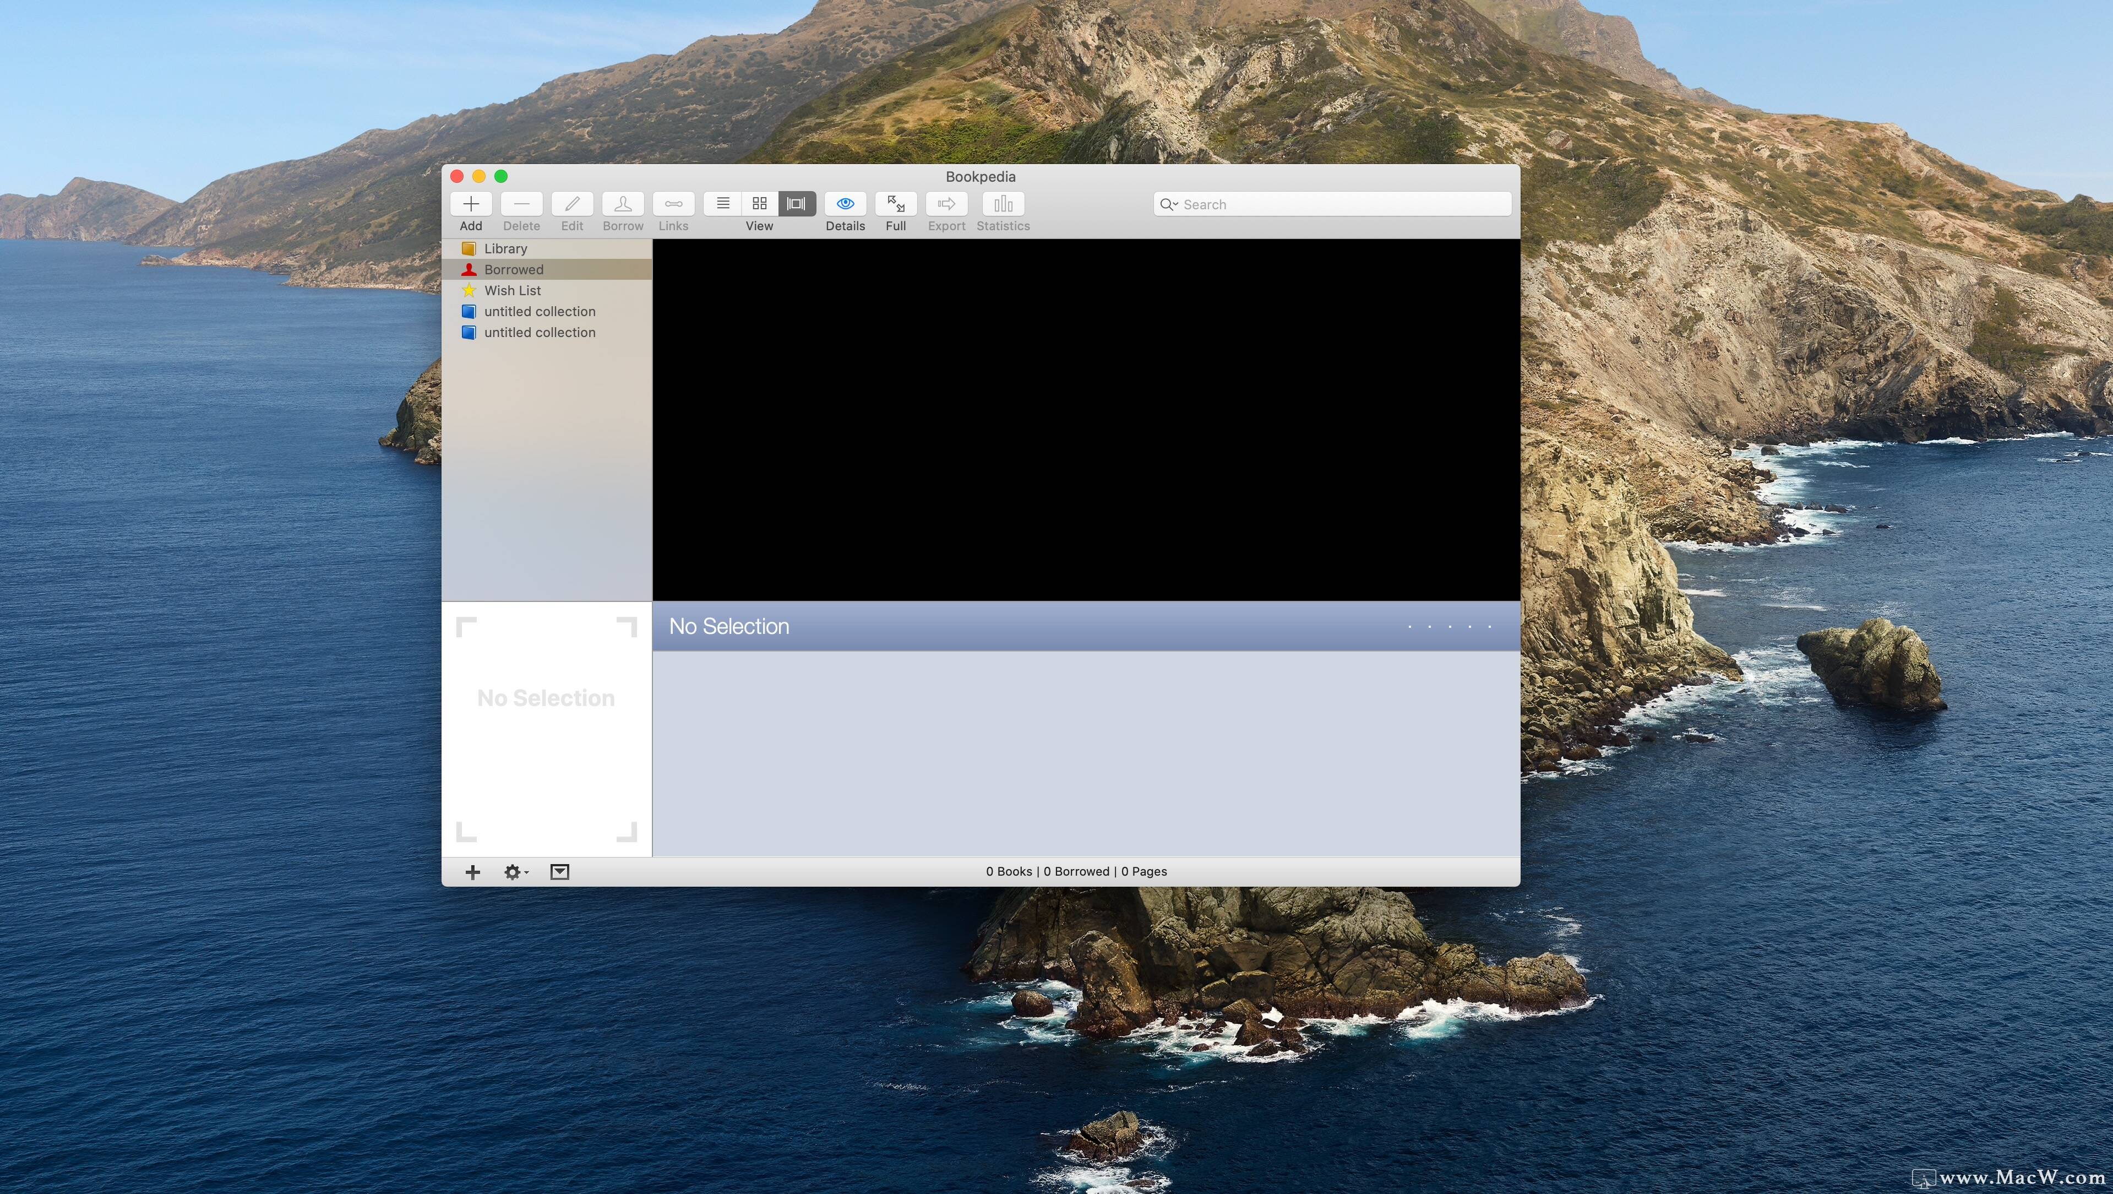Switch to list view mode
Viewport: 2113px width, 1194px height.
point(723,204)
